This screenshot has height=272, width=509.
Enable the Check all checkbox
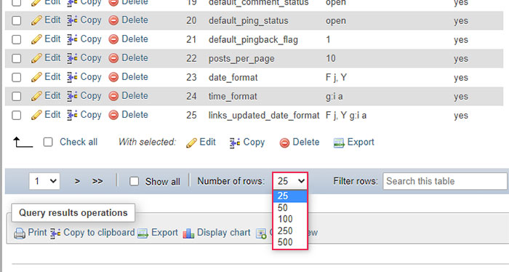coord(48,142)
